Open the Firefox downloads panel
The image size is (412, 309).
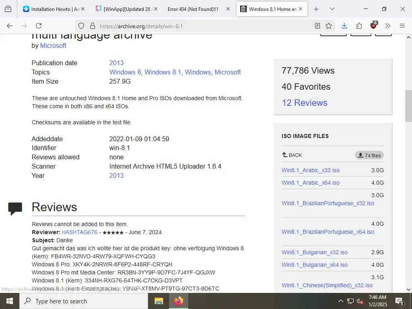[x=344, y=26]
